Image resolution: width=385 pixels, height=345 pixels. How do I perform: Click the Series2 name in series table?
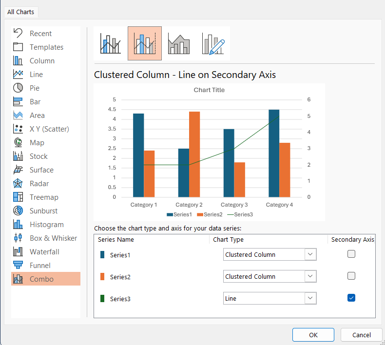[120, 277]
